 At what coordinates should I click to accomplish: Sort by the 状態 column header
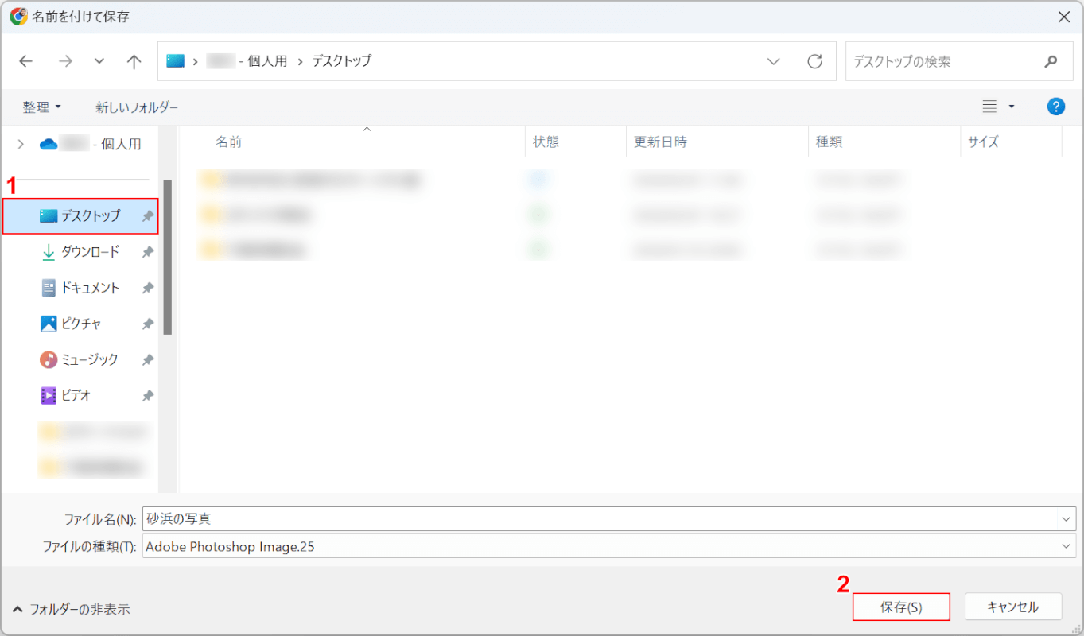[x=546, y=142]
